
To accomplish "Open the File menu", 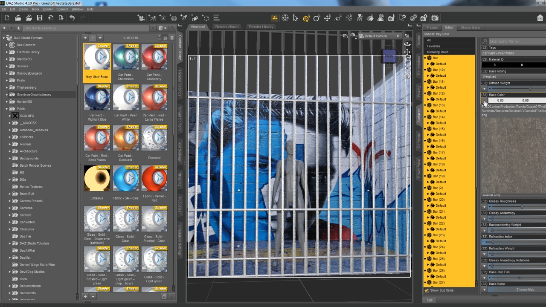I will (x=4, y=9).
